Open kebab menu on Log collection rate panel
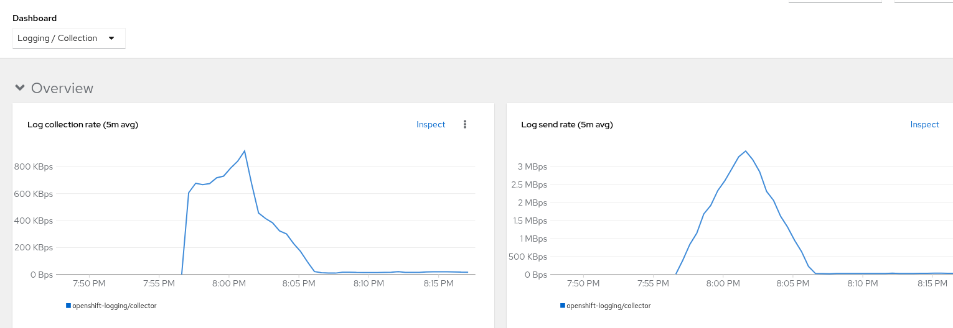 464,124
